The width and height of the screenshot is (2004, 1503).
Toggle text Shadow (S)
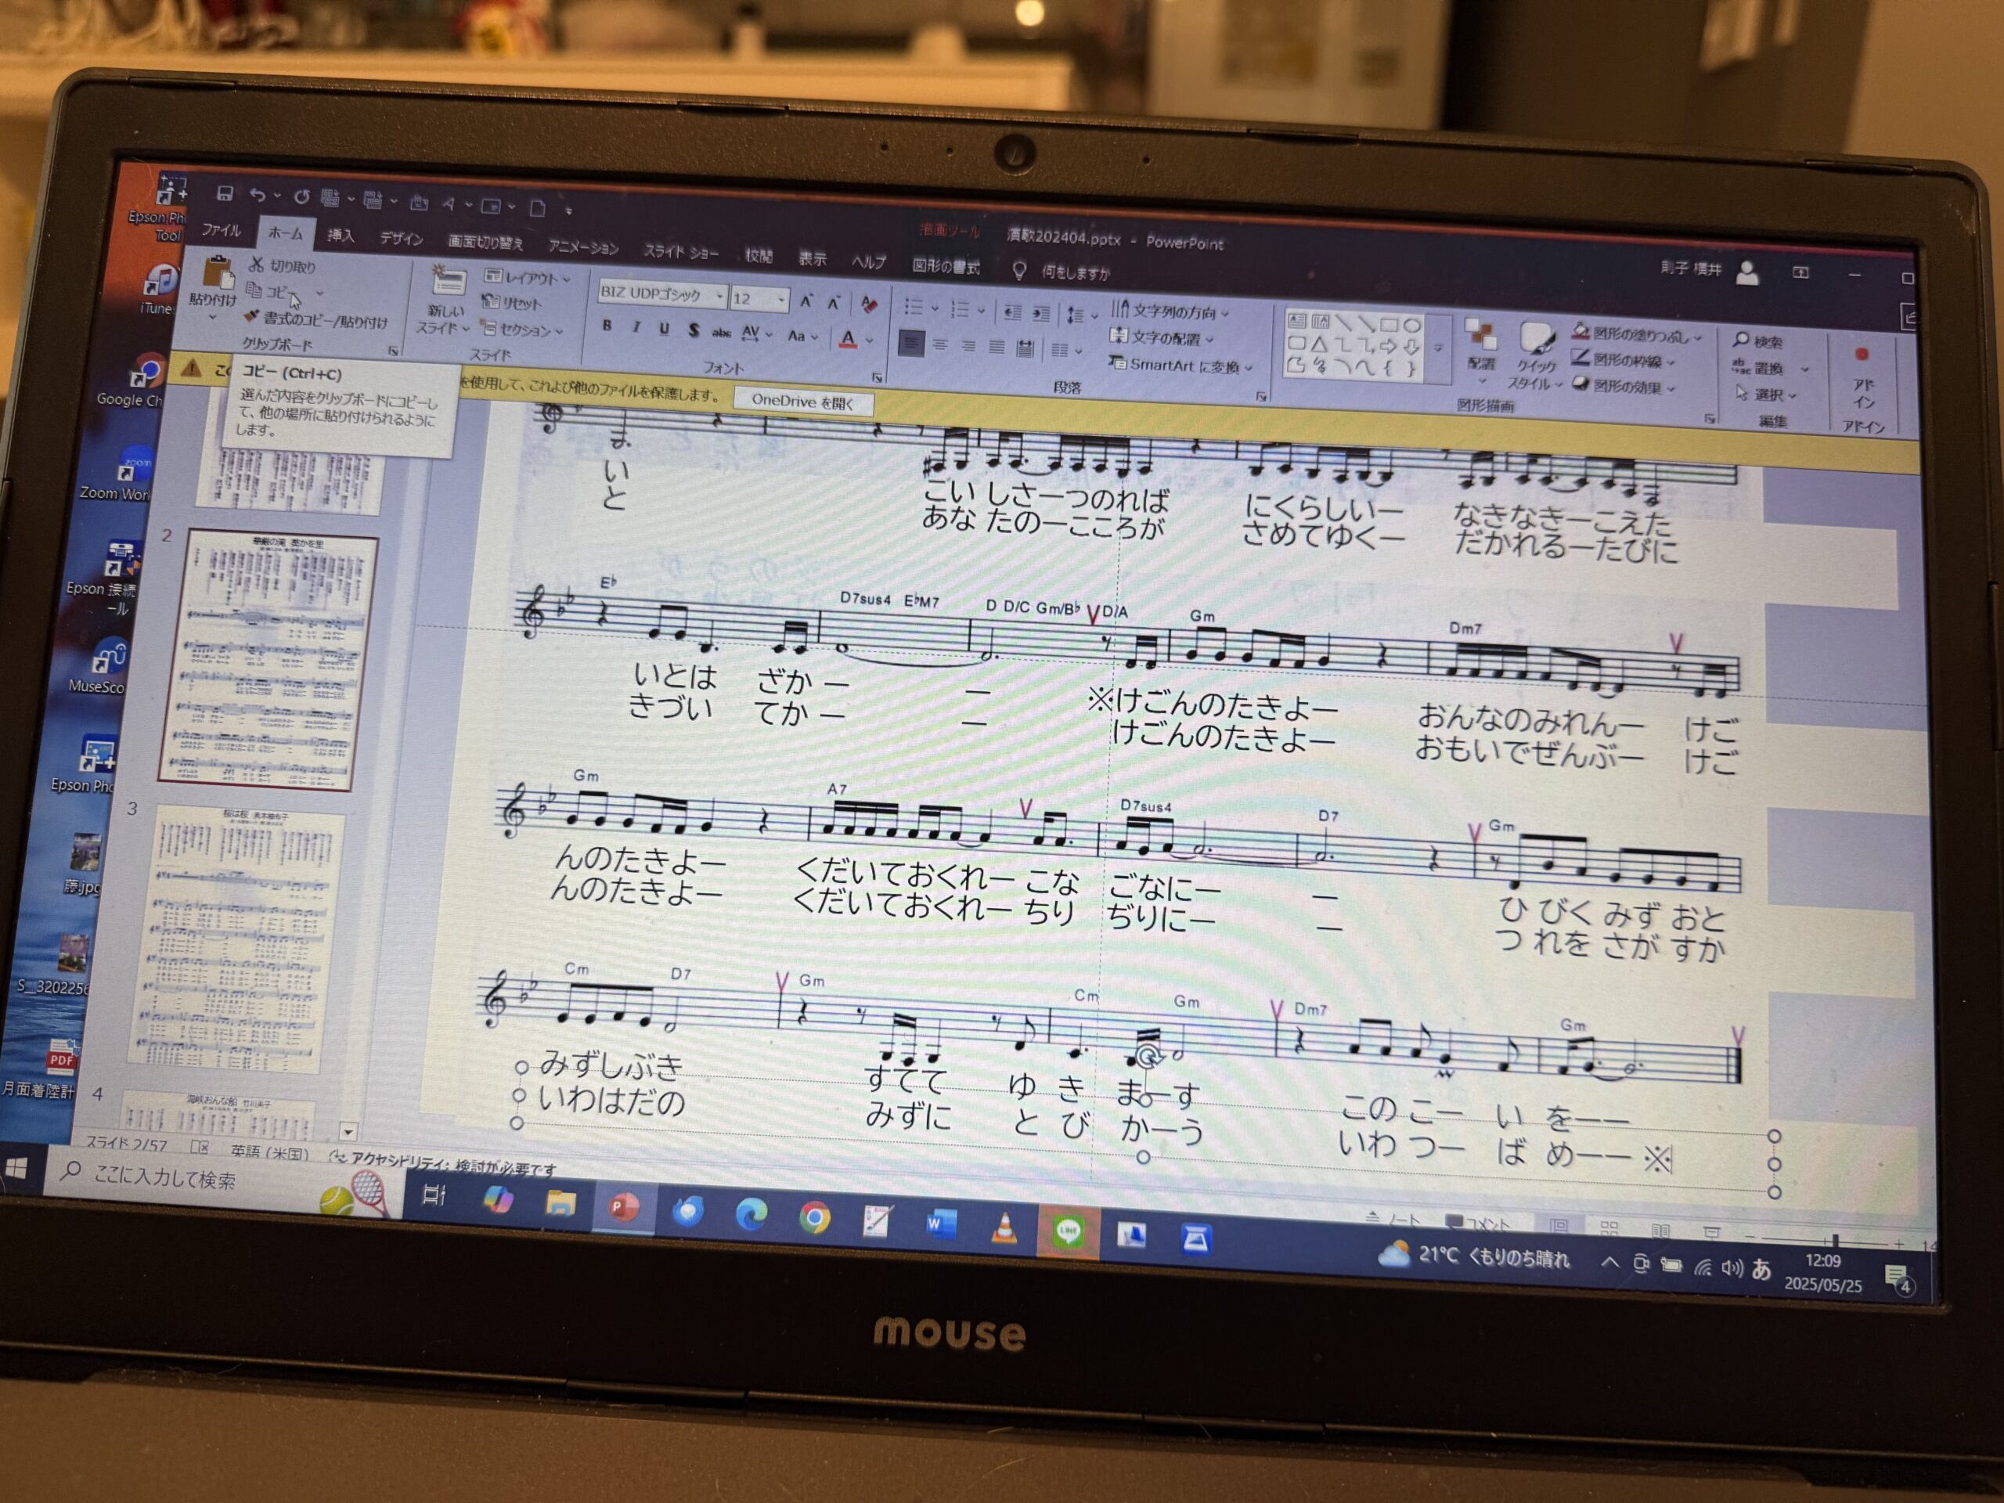coord(693,330)
